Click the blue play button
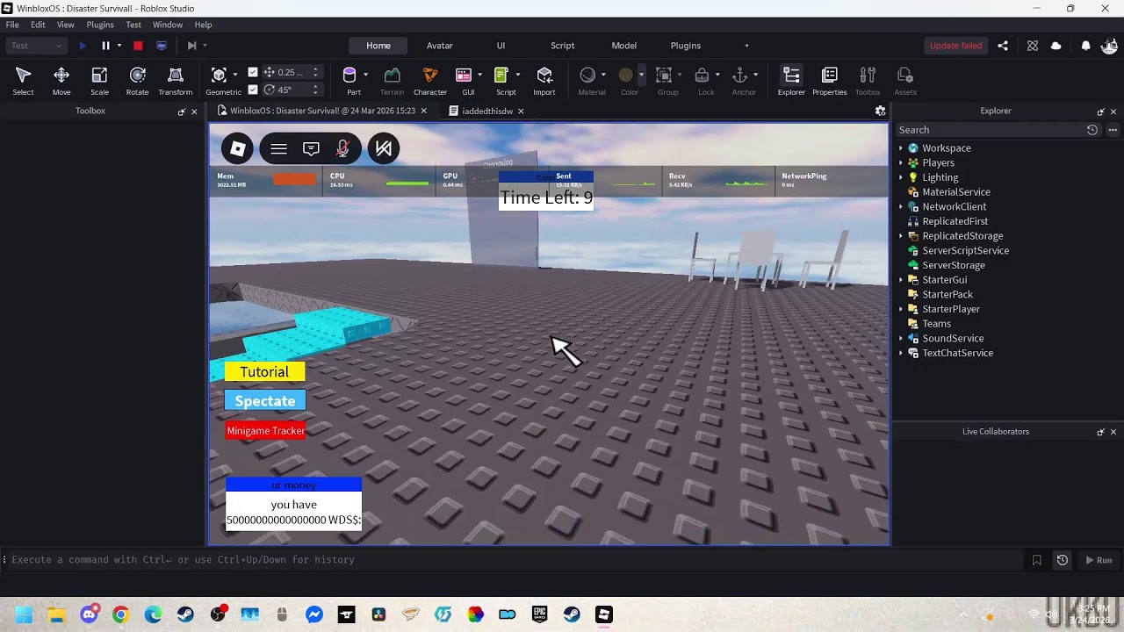The height and width of the screenshot is (632, 1124). (83, 46)
